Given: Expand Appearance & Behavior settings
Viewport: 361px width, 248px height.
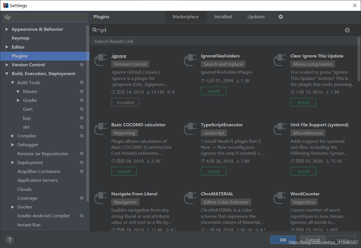Looking at the screenshot, I should [x=7, y=29].
